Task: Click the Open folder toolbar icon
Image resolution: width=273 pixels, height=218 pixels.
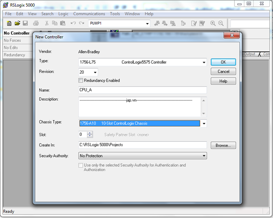Action: click(x=17, y=23)
